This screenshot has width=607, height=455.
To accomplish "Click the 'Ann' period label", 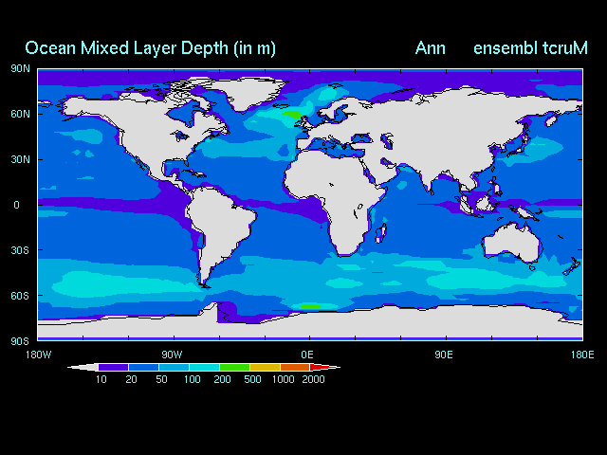I will 430,47.
